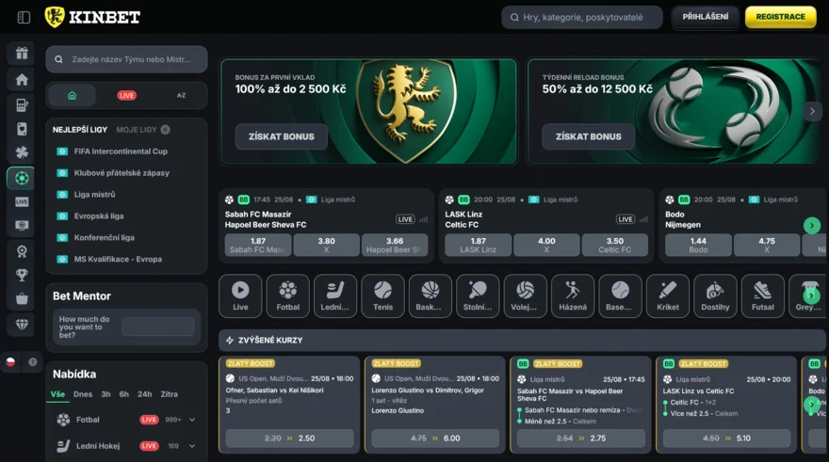
Task: Select the basketball sport category tile
Action: tap(431, 295)
